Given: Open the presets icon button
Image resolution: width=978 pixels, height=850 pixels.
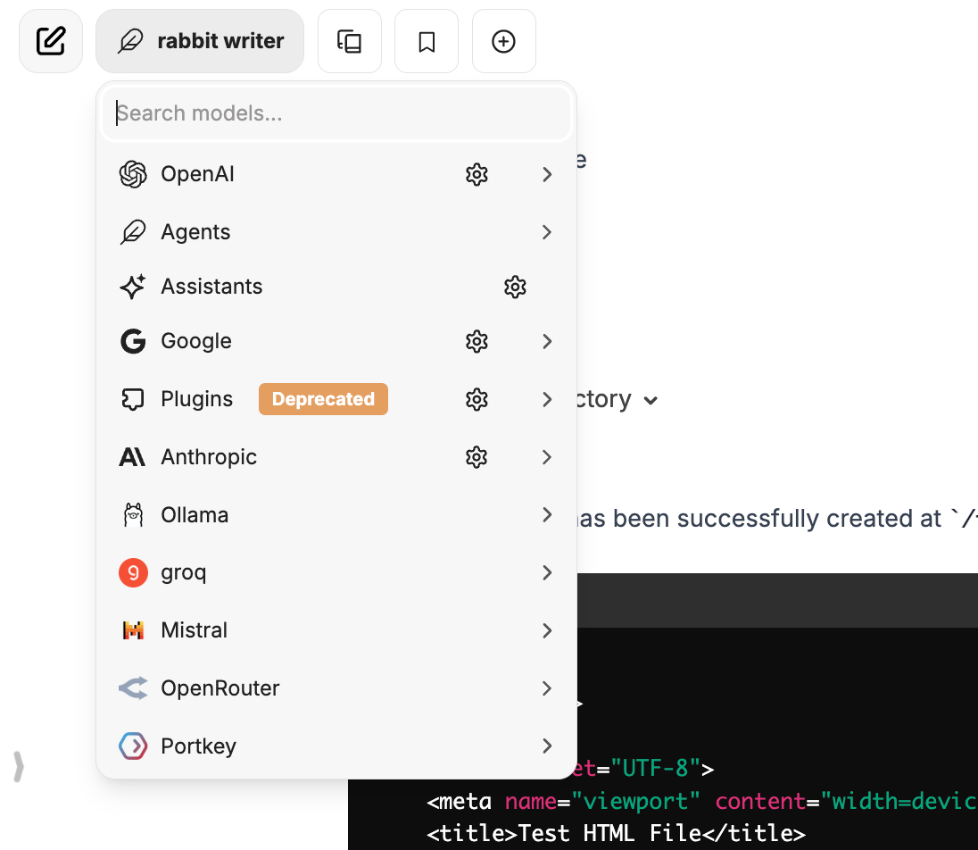Looking at the screenshot, I should 349,41.
